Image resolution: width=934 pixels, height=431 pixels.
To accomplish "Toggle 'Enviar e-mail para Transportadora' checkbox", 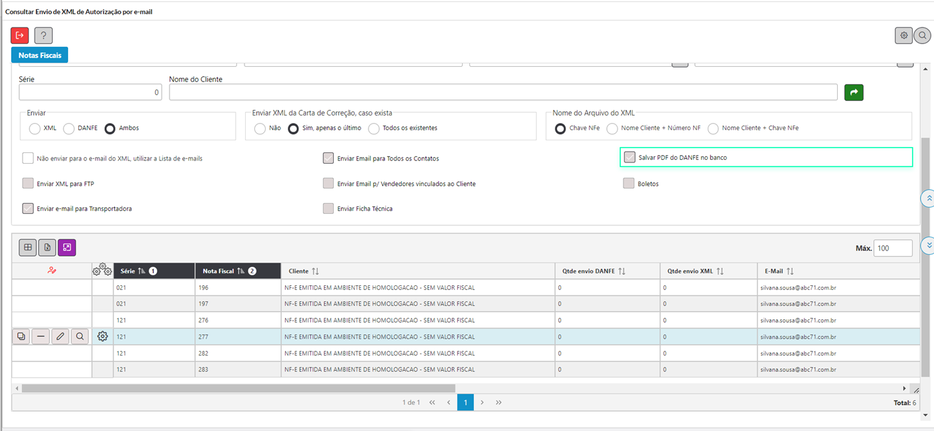I will (27, 208).
